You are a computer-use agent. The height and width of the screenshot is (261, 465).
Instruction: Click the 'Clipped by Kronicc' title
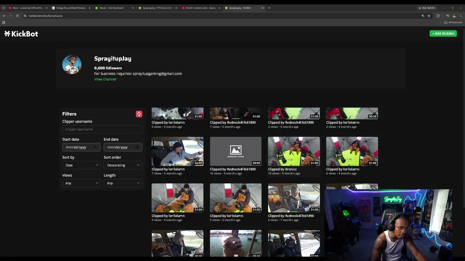(x=282, y=169)
